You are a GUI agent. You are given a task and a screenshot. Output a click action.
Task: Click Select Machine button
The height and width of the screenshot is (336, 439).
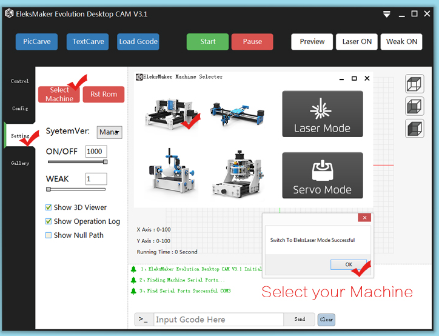(59, 95)
